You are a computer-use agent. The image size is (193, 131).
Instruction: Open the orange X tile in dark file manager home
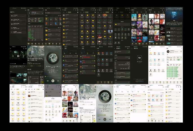pyautogui.click(x=60, y=19)
